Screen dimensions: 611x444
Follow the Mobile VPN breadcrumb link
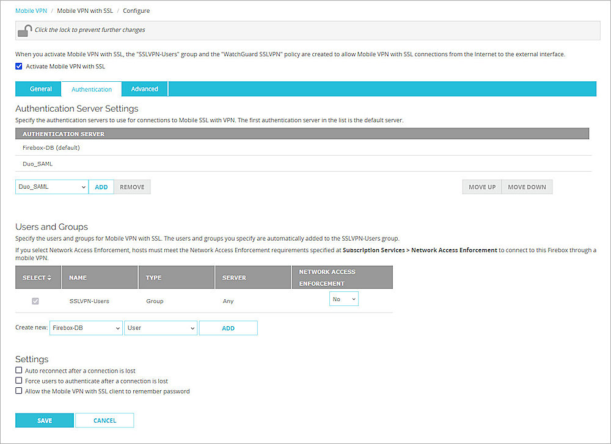pos(31,10)
